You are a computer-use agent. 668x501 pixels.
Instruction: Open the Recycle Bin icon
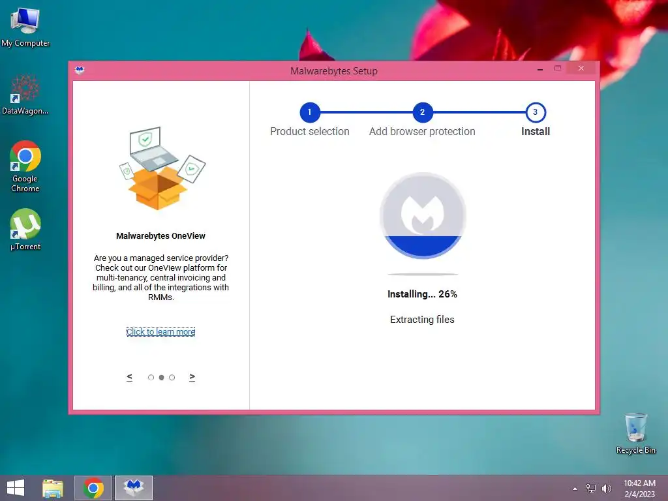635,433
